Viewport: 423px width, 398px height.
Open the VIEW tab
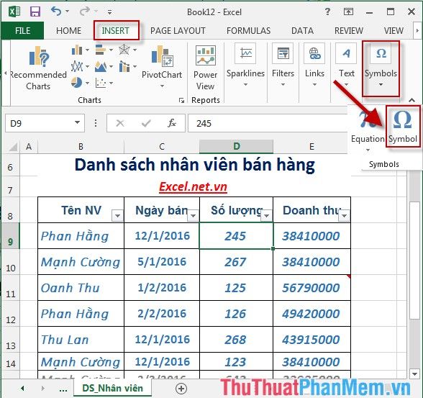click(x=394, y=30)
